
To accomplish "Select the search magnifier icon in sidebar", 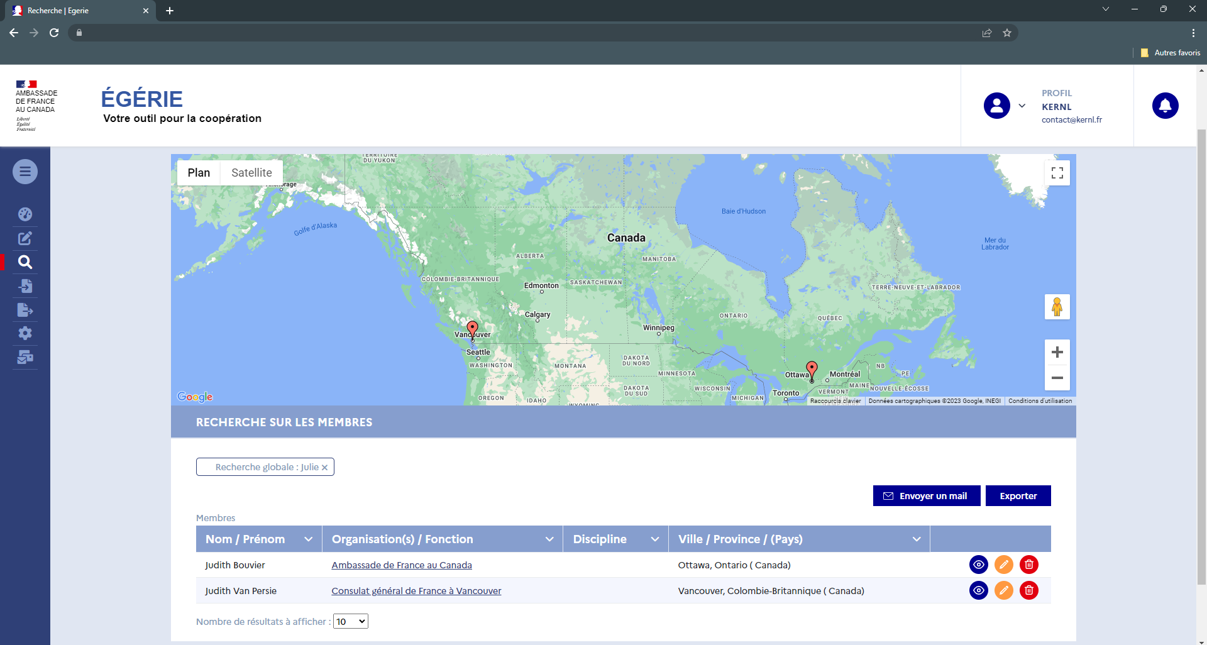I will 25,262.
